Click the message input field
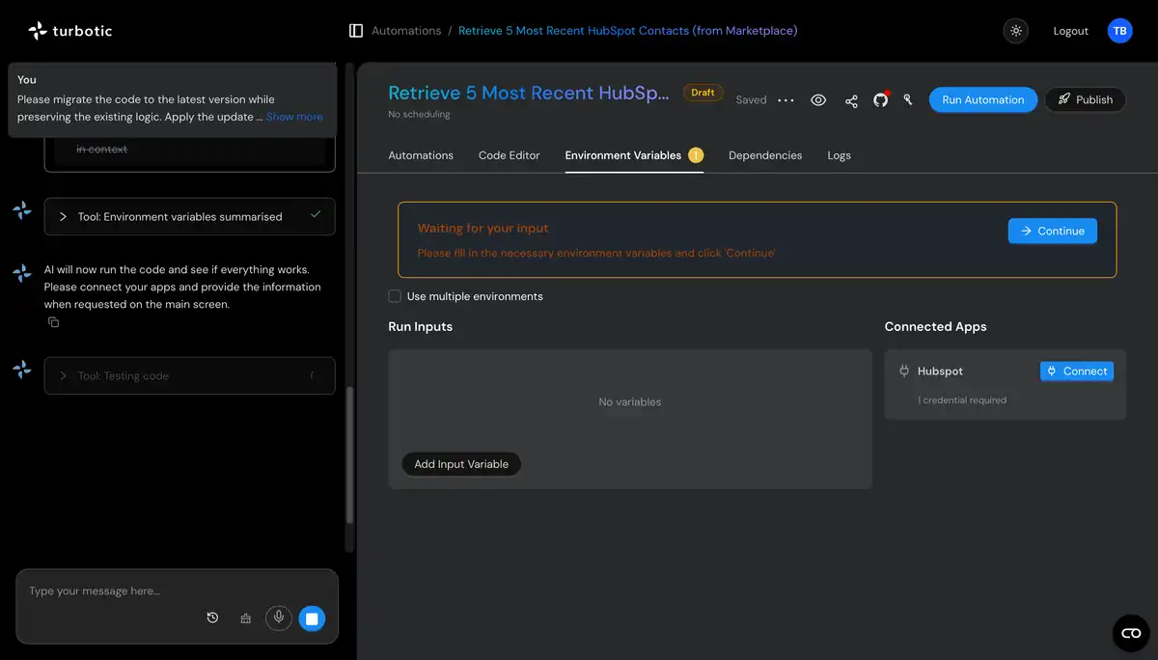Viewport: 1158px width, 660px height. (111, 591)
